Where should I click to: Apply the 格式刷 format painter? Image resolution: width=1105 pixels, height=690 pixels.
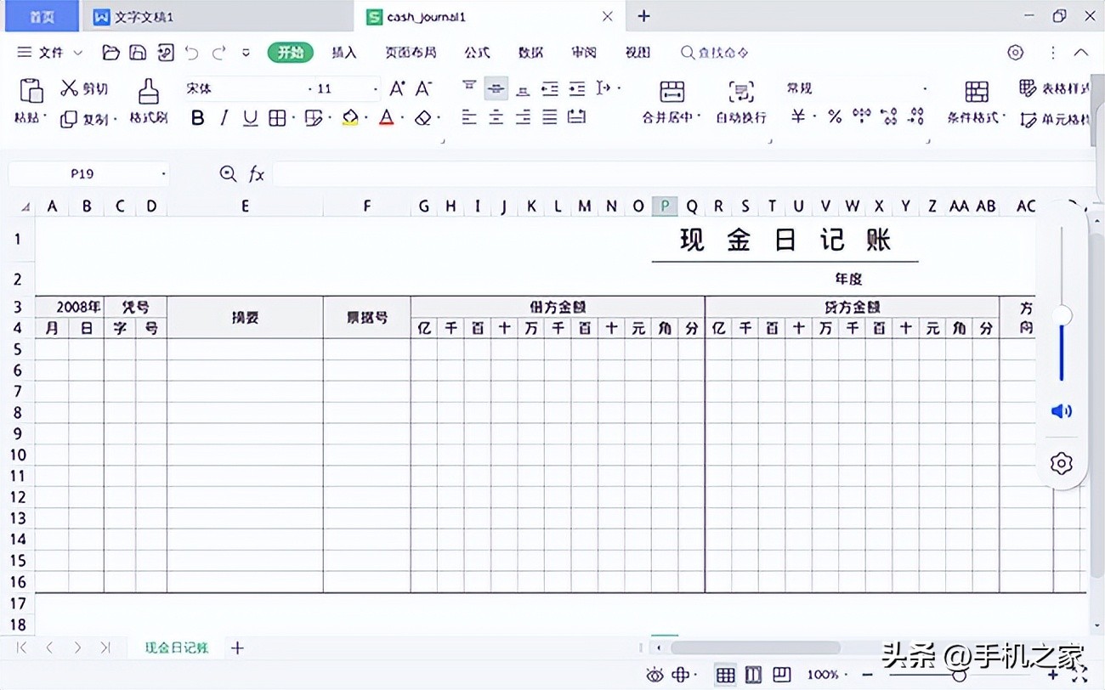(149, 102)
